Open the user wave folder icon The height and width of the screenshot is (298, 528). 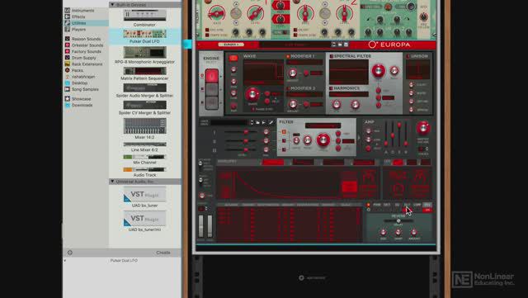pos(257,123)
